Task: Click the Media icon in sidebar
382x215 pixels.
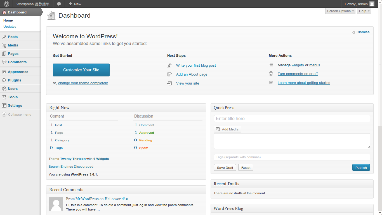Action: pyautogui.click(x=4, y=45)
